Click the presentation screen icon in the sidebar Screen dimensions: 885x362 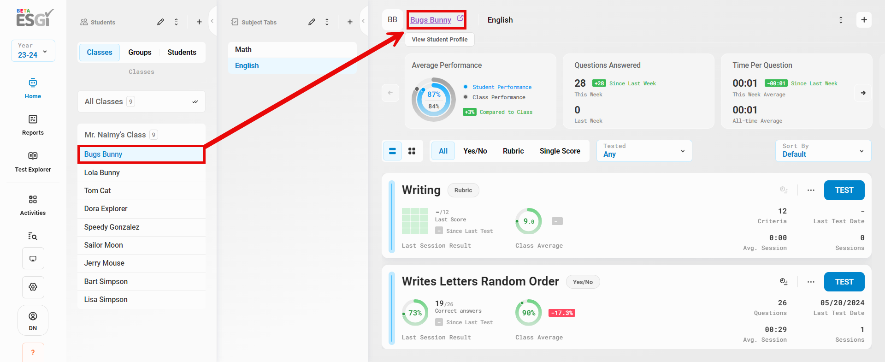tap(33, 258)
